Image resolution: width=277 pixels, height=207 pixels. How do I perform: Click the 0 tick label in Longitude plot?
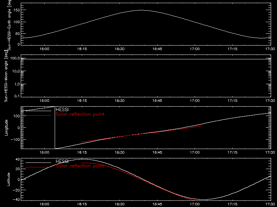coord(19,128)
